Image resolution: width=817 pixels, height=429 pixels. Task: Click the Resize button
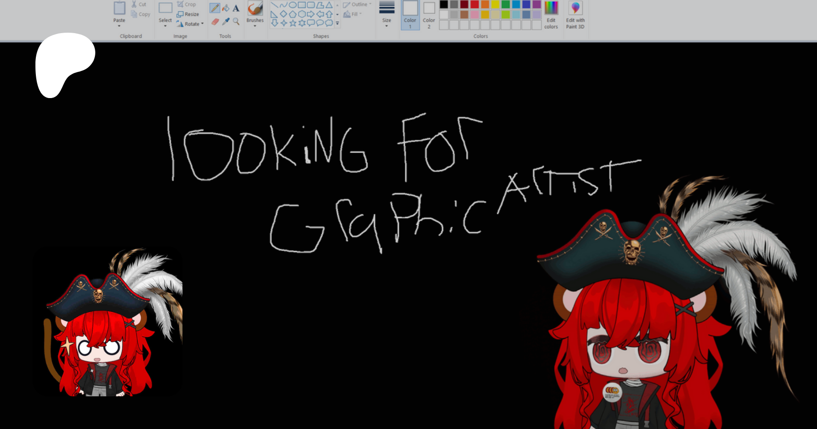tap(188, 14)
